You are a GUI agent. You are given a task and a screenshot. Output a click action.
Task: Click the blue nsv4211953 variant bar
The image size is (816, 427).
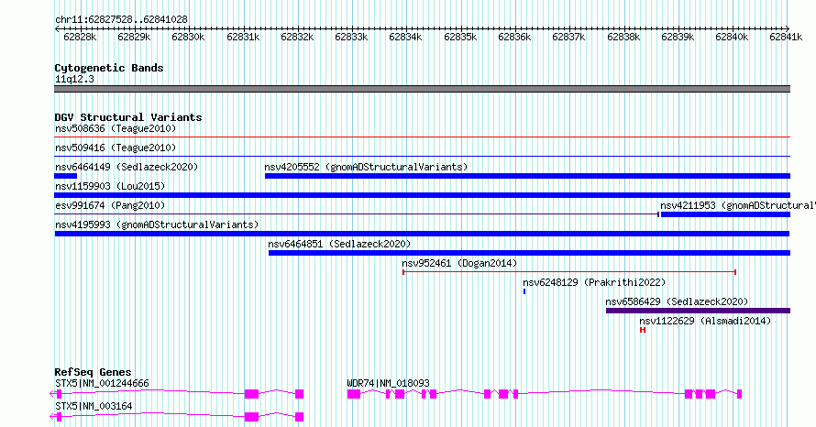coord(725,214)
